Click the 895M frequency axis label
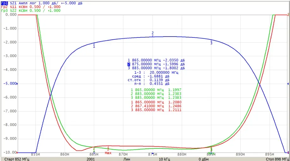Viewport: 290px width, 161px height. point(269,154)
